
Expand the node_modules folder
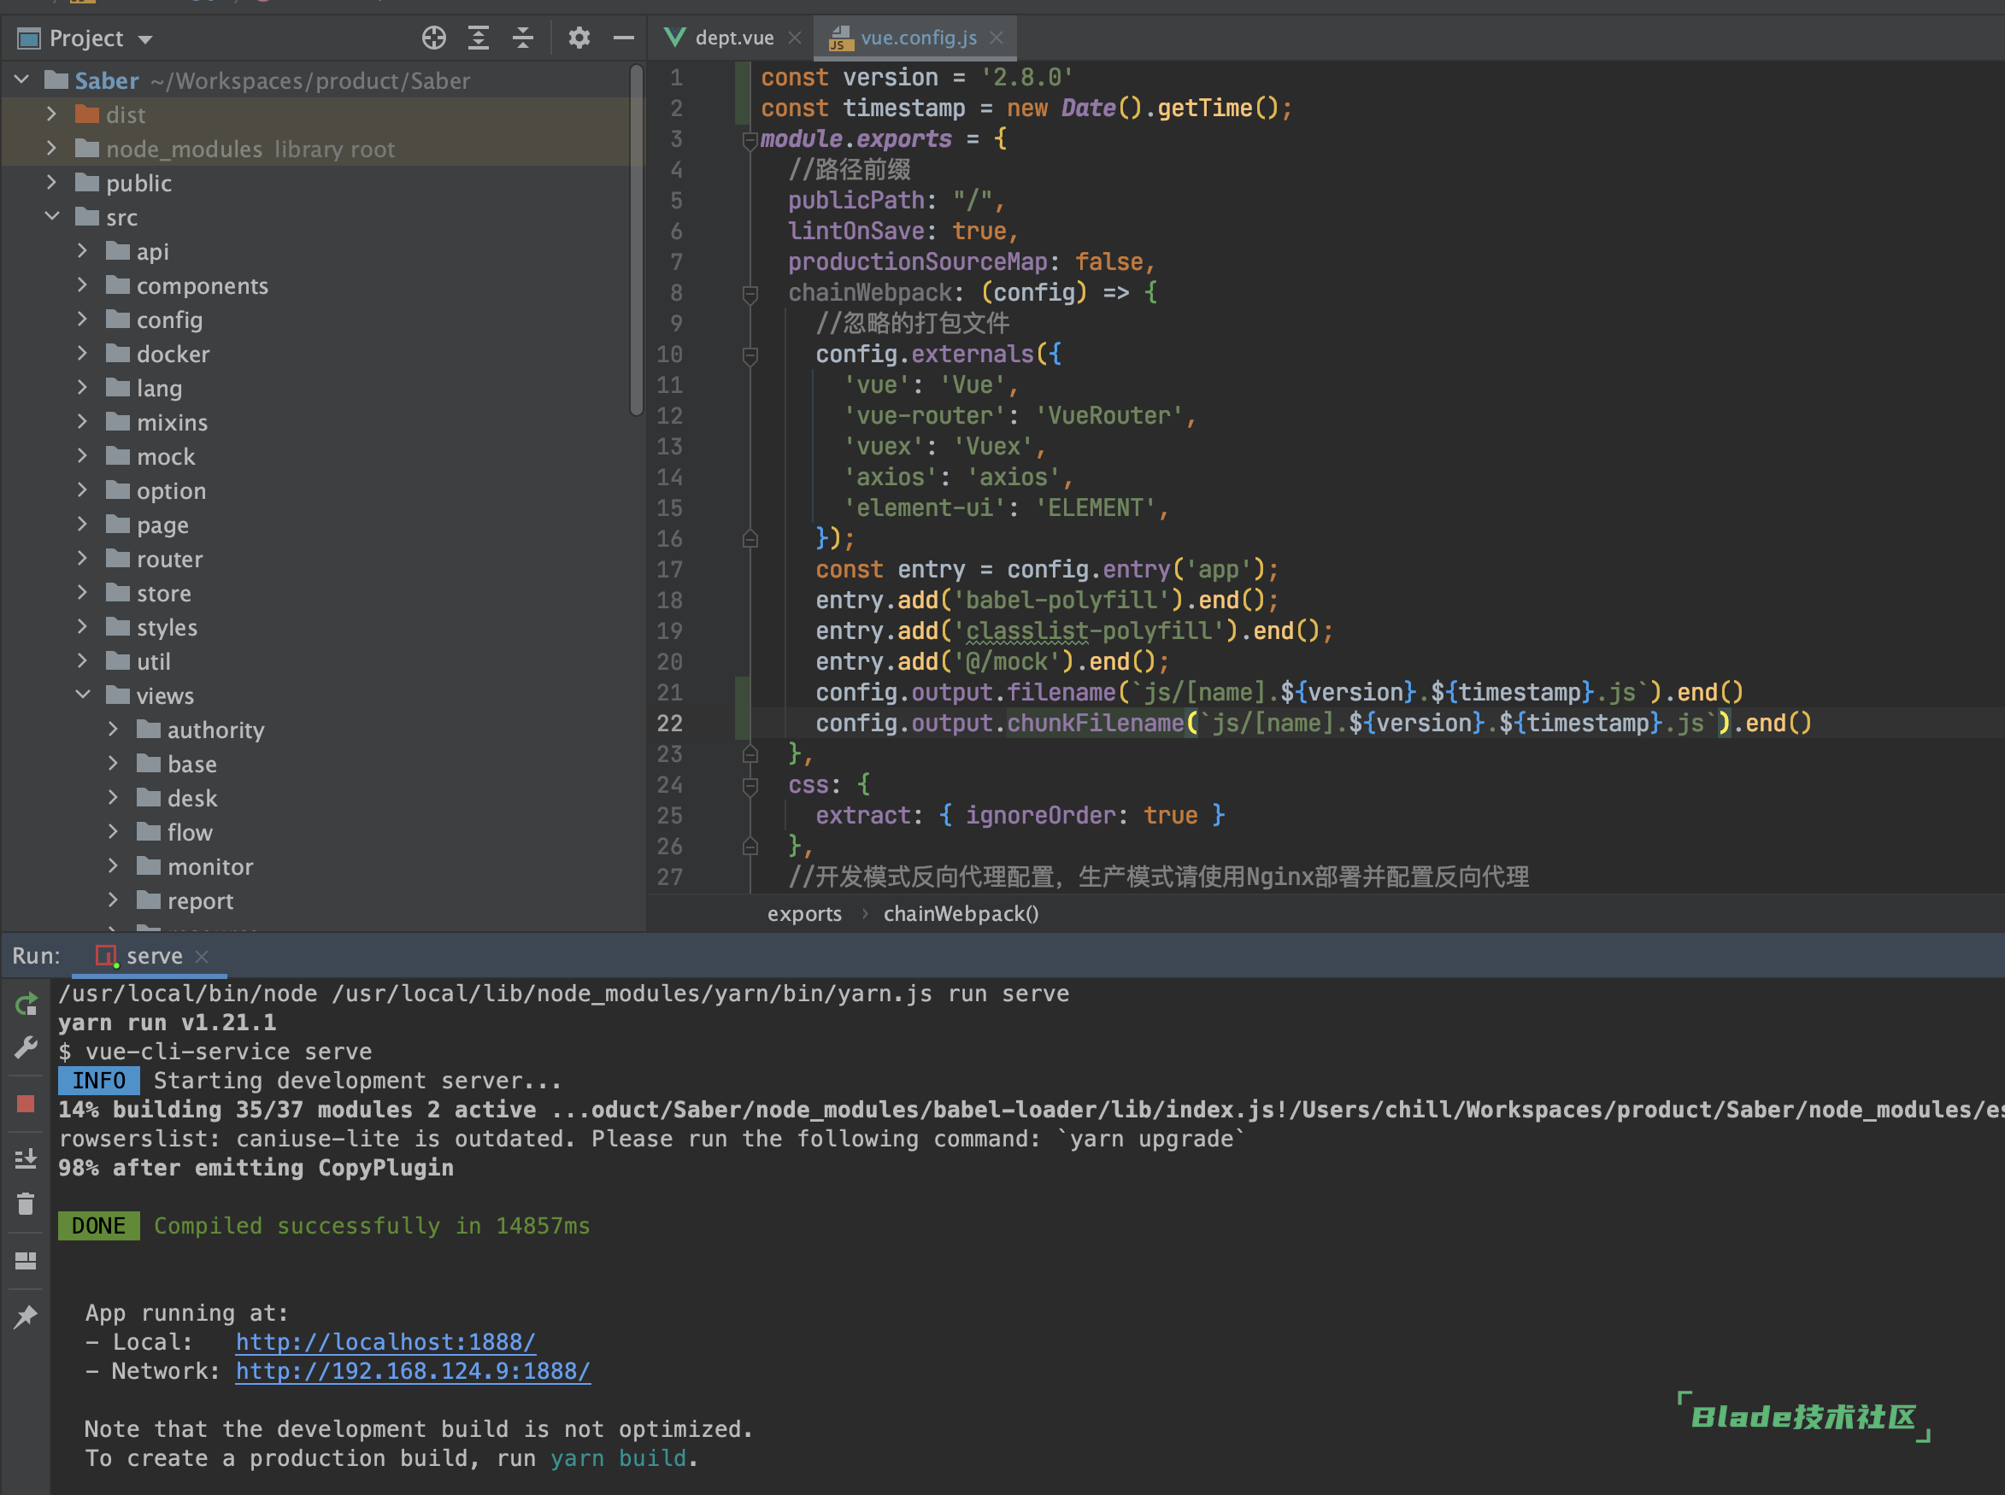point(51,149)
